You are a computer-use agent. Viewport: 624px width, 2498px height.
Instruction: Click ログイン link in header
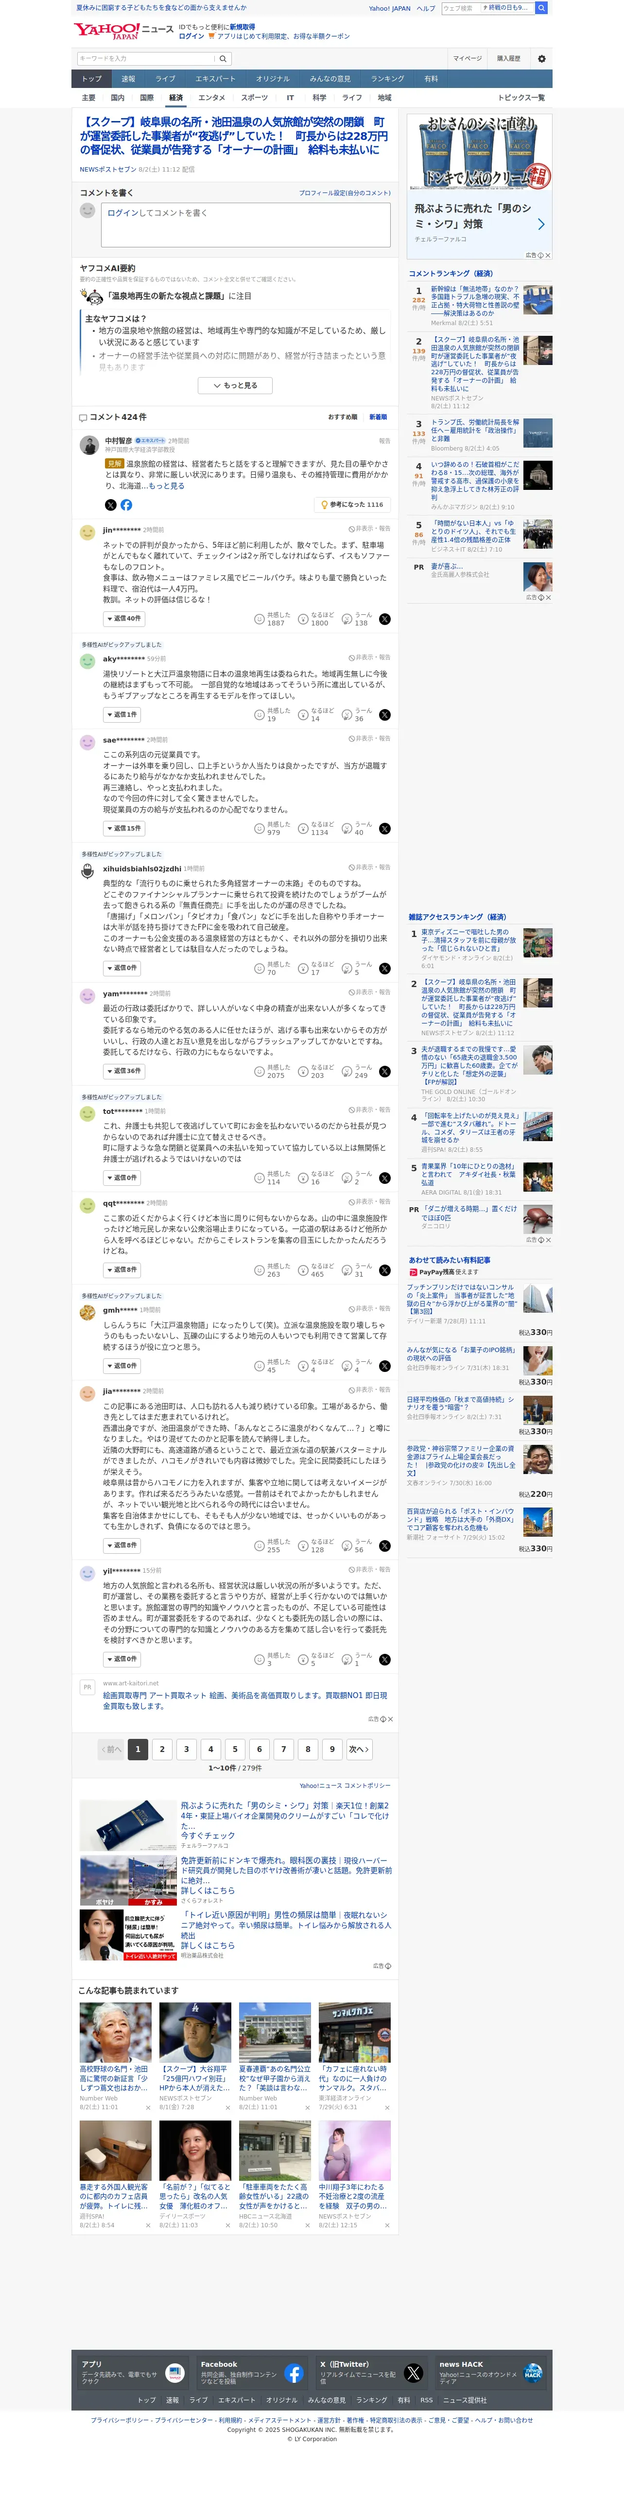tap(191, 36)
